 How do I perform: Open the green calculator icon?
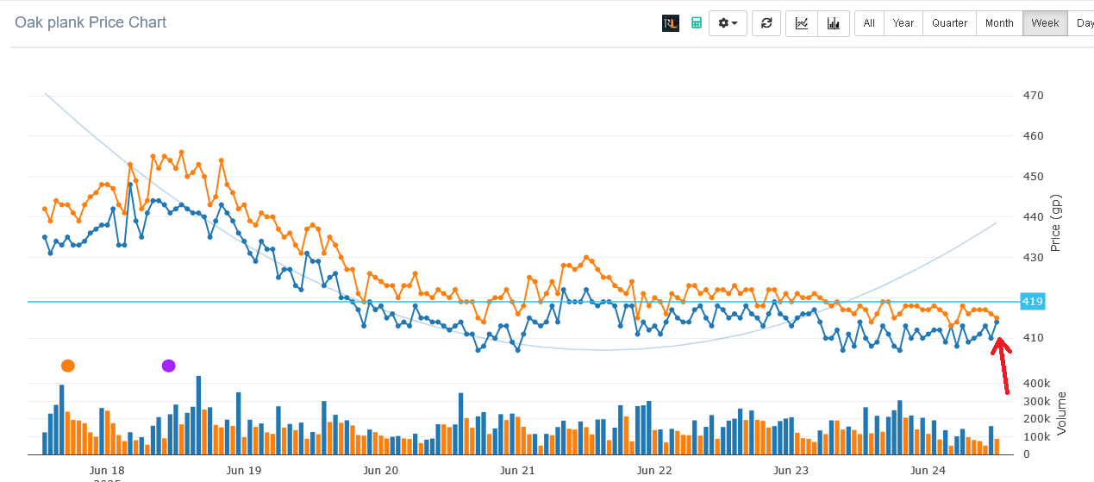696,23
